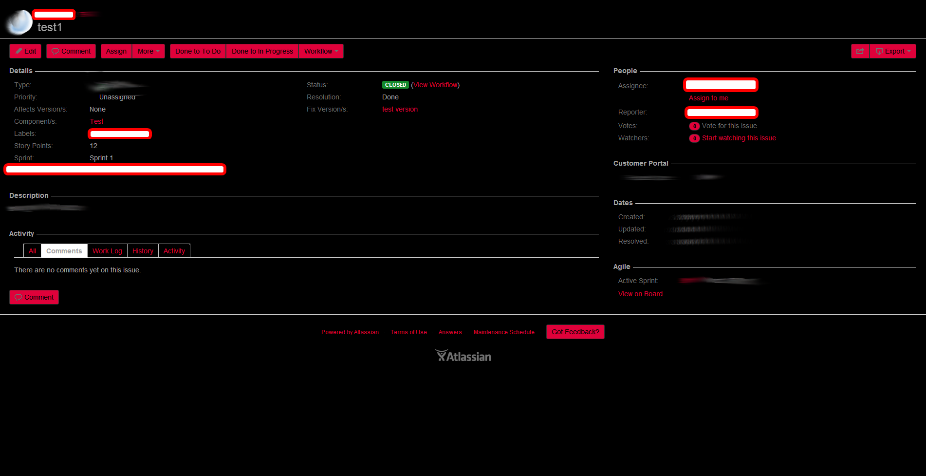Click the Atlassian logo in the footer
Screen dimensions: 926x476
463,356
